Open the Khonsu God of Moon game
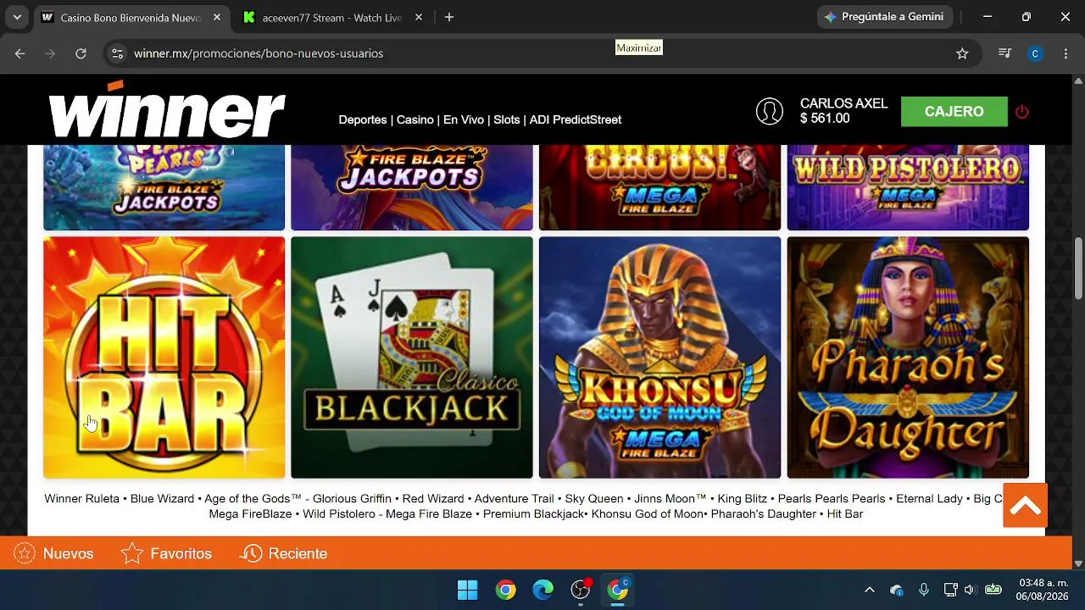Image resolution: width=1085 pixels, height=610 pixels. 659,358
